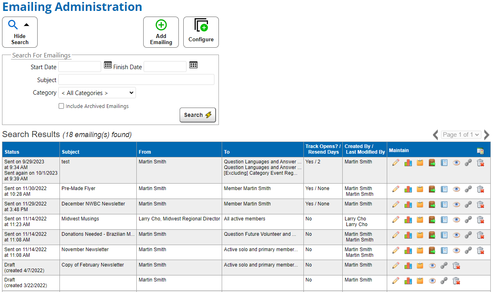Copy the Midwest Musings emailing via clipboard icon
The height and width of the screenshot is (292, 494).
pyautogui.click(x=420, y=220)
